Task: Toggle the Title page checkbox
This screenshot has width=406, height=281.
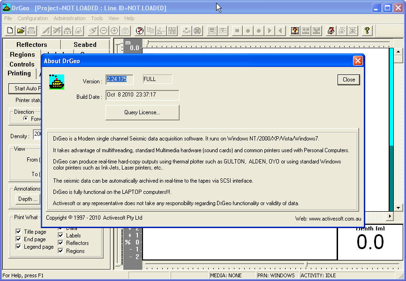Action: 18,231
